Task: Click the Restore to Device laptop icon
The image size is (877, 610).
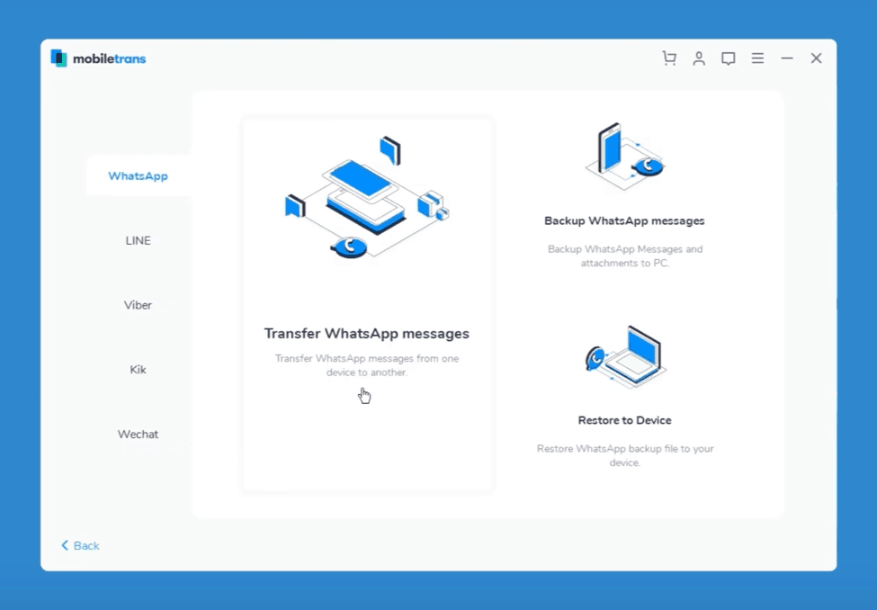Action: [x=623, y=356]
